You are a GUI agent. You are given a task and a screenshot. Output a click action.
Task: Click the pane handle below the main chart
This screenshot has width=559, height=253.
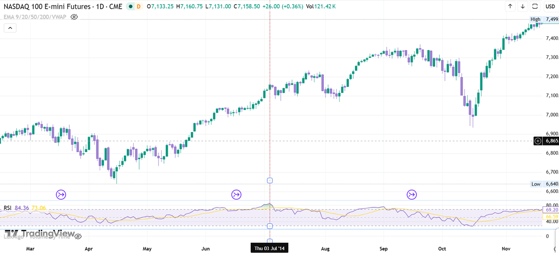pos(270,180)
